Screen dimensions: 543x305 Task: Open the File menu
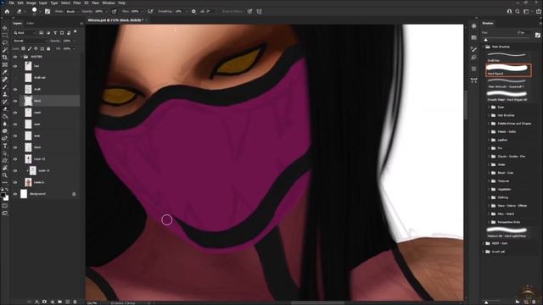click(11, 3)
